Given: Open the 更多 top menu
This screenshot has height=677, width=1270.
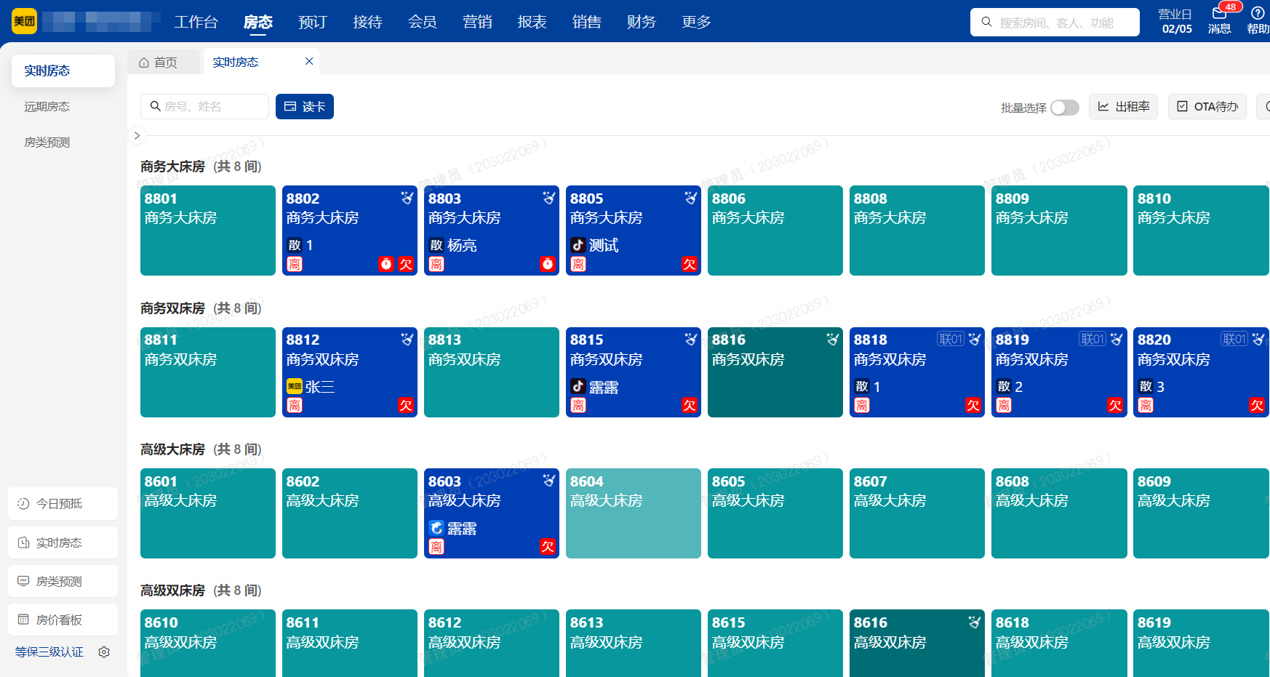Looking at the screenshot, I should [695, 22].
